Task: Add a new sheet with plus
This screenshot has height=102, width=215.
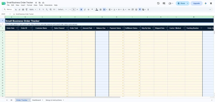Action: [x=7, y=100]
